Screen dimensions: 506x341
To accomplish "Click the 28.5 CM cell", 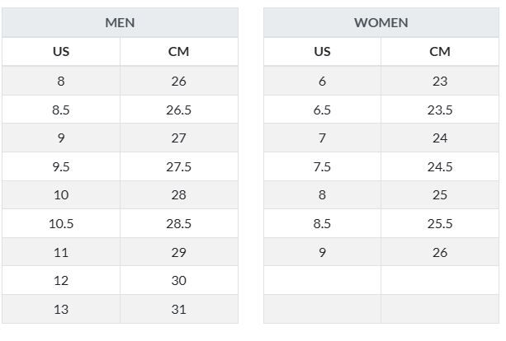I will pyautogui.click(x=178, y=224).
